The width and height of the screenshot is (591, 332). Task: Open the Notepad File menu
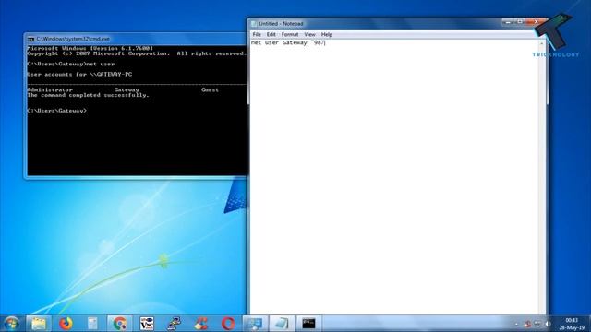[257, 35]
